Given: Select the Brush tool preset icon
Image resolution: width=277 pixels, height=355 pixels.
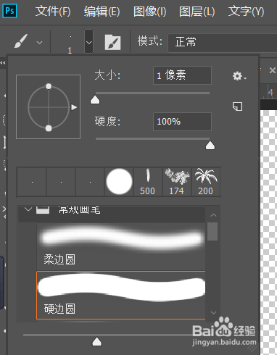Looking at the screenshot, I should (20, 41).
